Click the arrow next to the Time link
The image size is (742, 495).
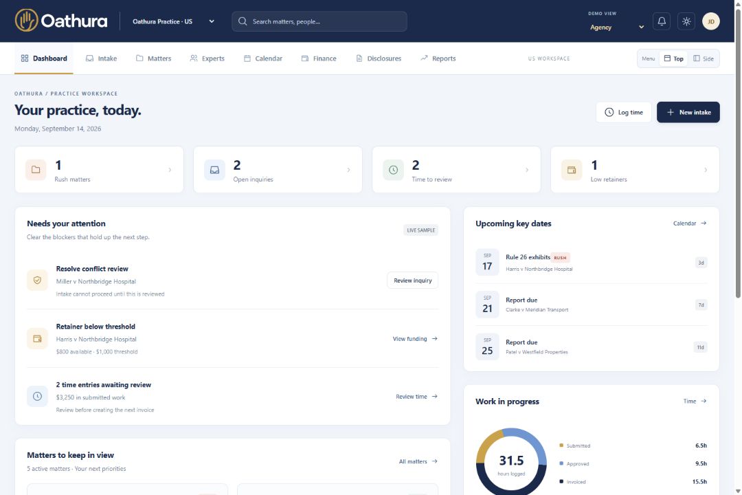[x=704, y=401]
